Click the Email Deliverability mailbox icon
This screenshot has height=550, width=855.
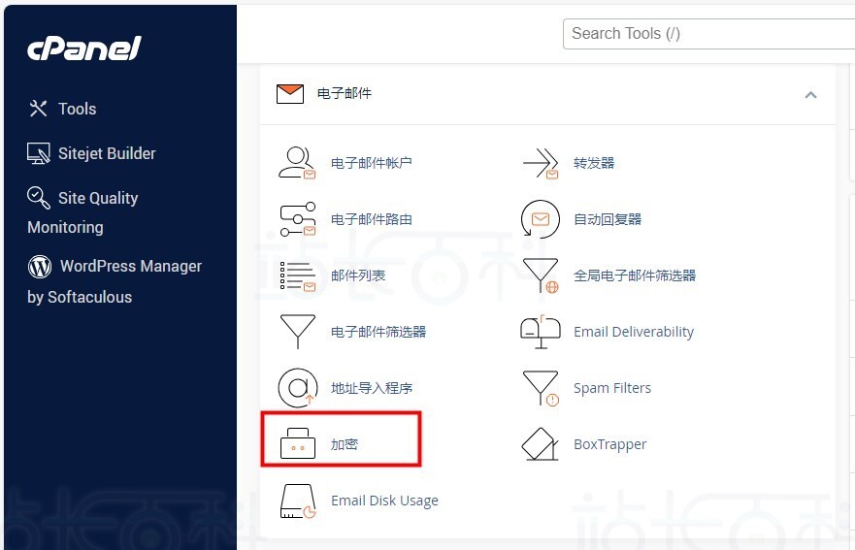click(x=541, y=332)
